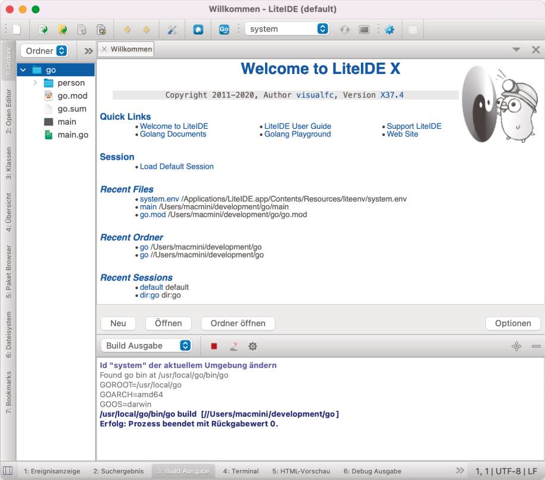Click the clear output eraser icon

tap(233, 346)
